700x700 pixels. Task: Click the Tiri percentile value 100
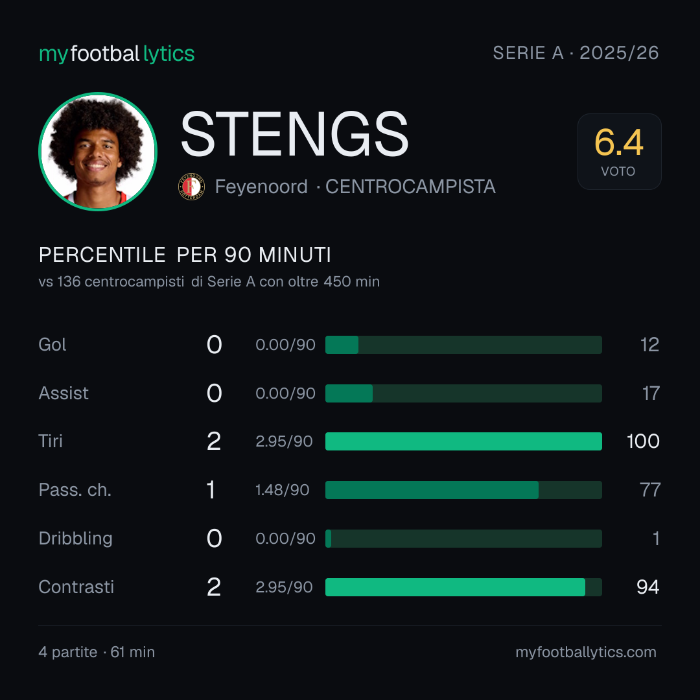point(643,441)
